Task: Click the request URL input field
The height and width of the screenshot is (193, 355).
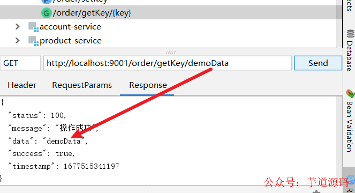Action: [168, 63]
